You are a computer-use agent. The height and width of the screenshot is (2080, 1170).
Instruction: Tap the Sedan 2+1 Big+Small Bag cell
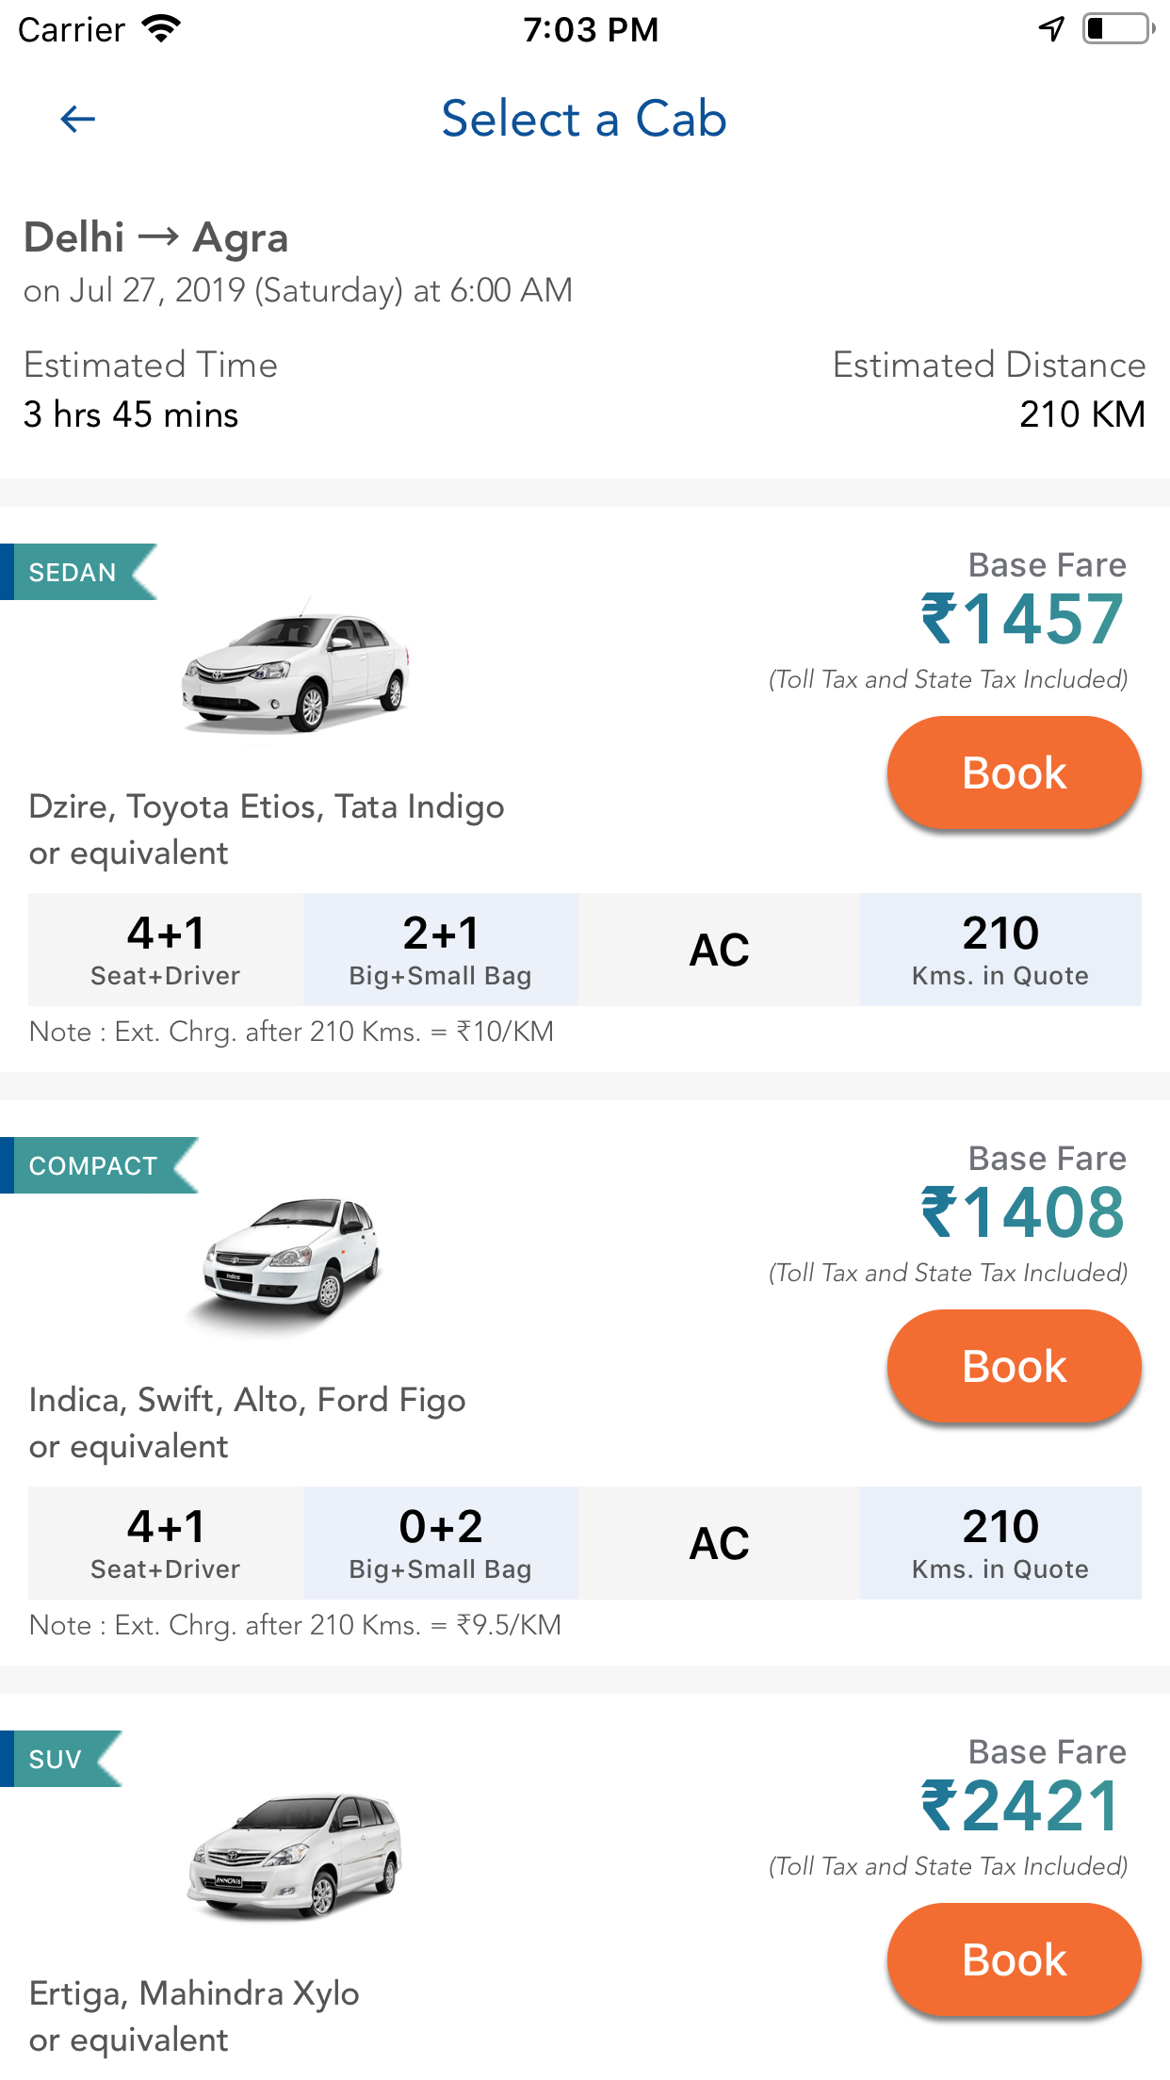440,950
